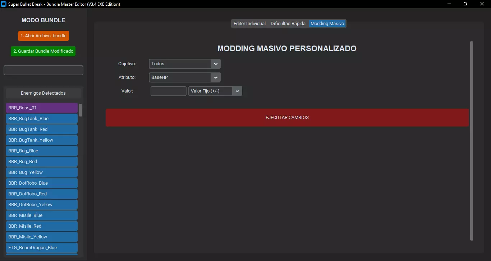Select enemy BBR_BugTank_Blue
This screenshot has height=261, width=491.
(42, 119)
